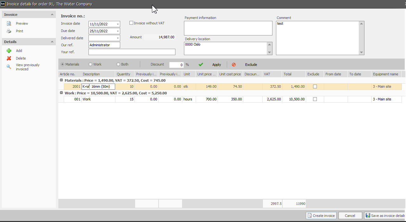Click quantity cell 15 in Work row

pos(125,99)
